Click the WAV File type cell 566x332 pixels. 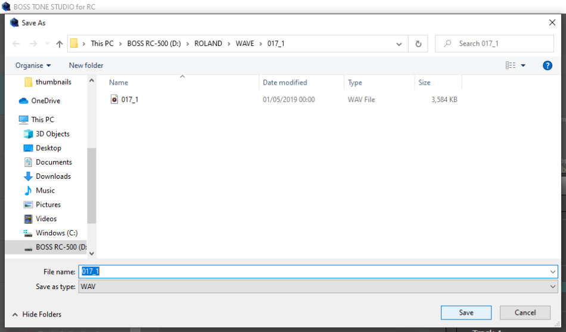point(361,100)
